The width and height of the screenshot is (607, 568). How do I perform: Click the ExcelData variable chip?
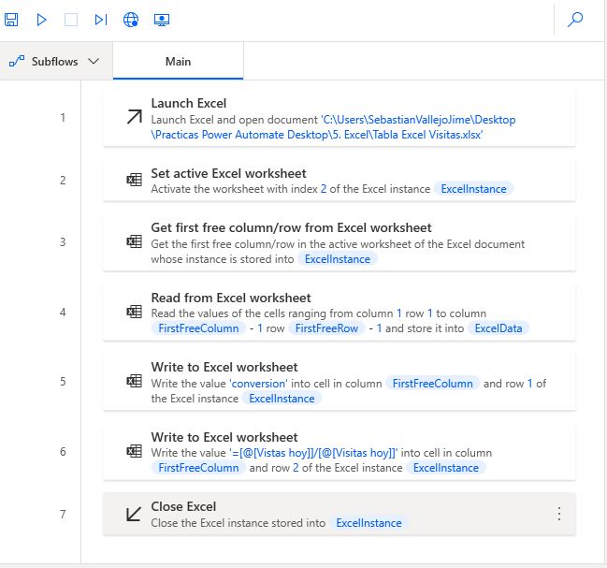(x=499, y=328)
